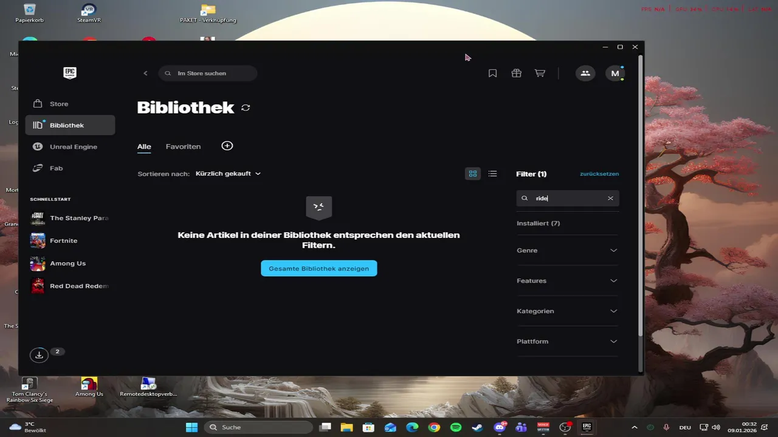Open the weather widget showing 3°C

click(x=27, y=427)
